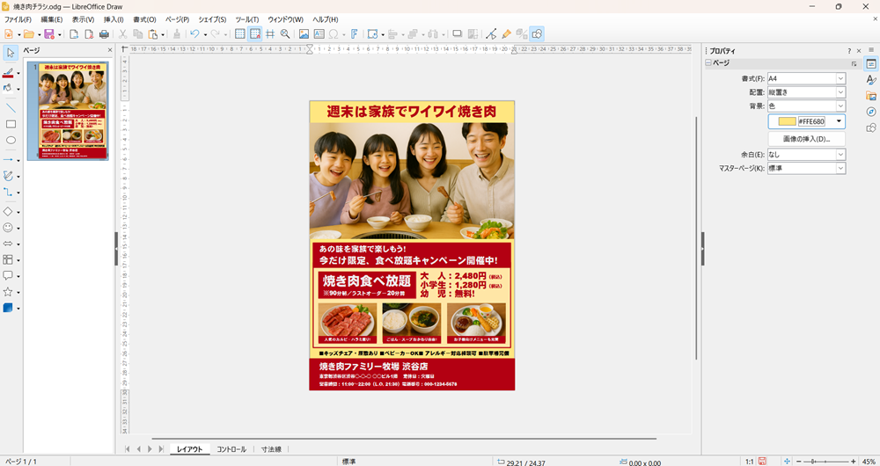This screenshot has width=880, height=466.
Task: Open the background color picker arrow
Action: (x=839, y=121)
